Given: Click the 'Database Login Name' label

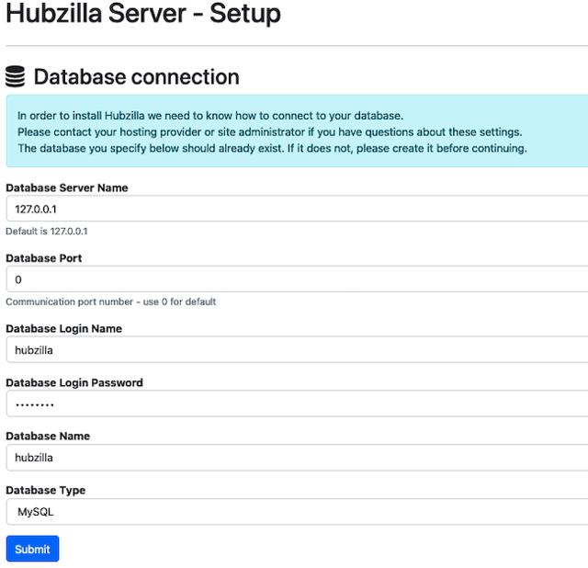Looking at the screenshot, I should pos(64,328).
